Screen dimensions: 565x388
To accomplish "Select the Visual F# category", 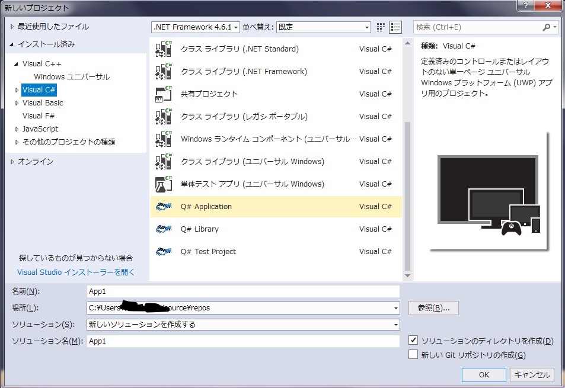I will 38,116.
